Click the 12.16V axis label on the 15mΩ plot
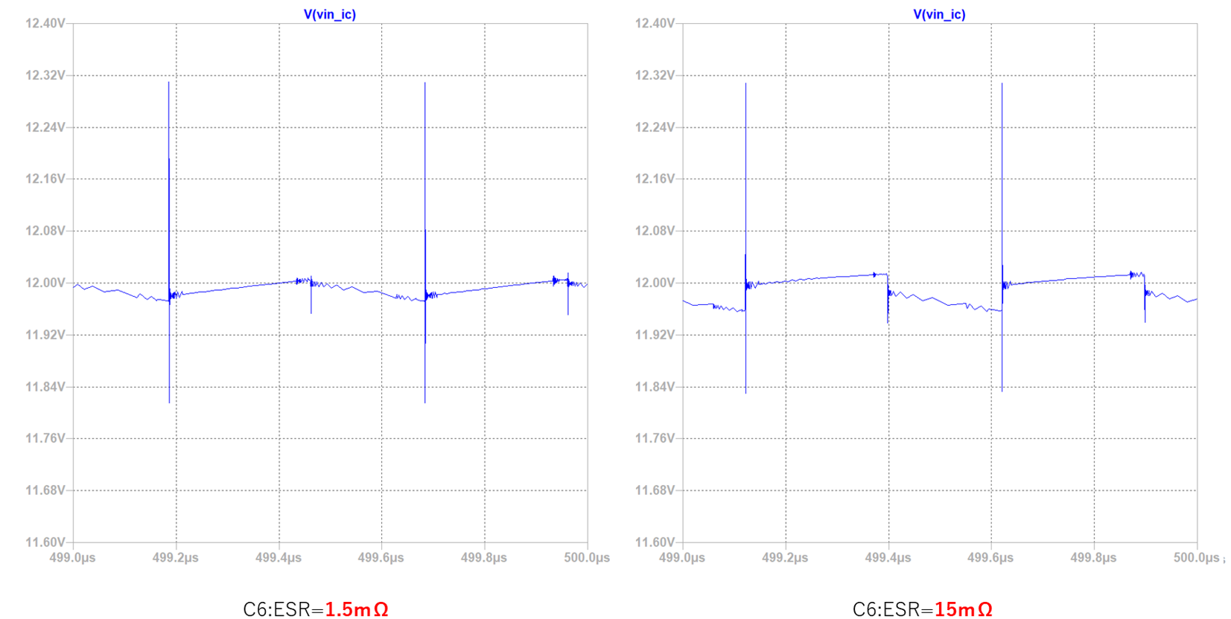 coord(655,179)
